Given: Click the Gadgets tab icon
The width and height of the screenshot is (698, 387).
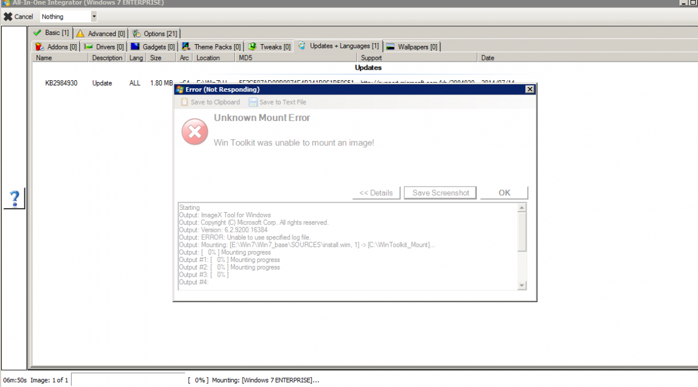Looking at the screenshot, I should coord(135,46).
